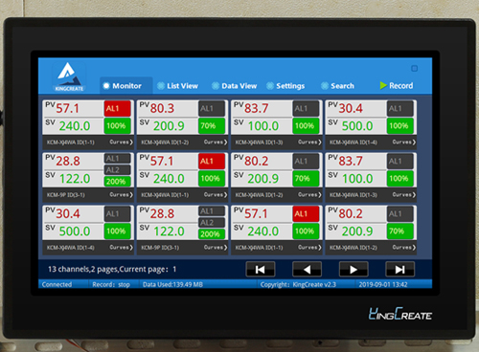Open the Settings tab
Viewport: 479px width, 352px height.
coord(285,86)
